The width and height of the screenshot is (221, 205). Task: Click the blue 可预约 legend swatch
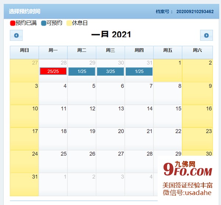click(44, 23)
